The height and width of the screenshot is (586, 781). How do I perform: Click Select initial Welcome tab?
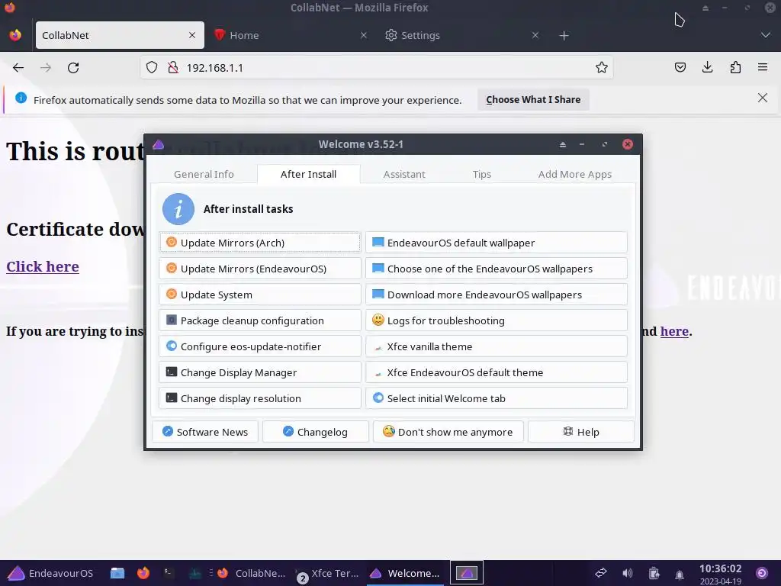[496, 398]
